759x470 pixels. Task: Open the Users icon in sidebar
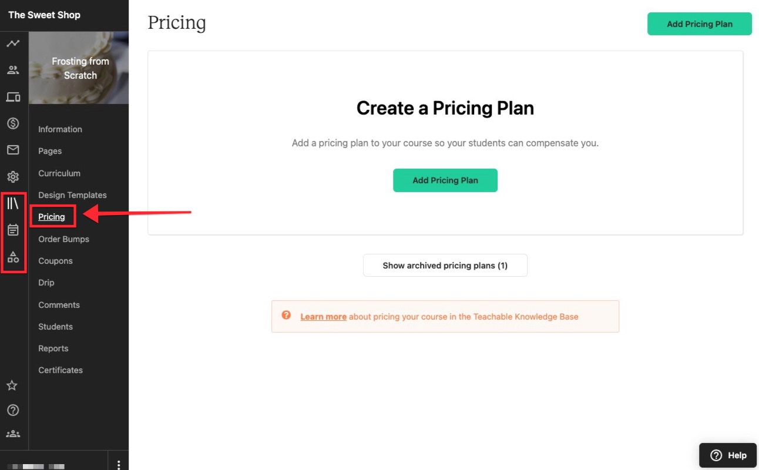[x=13, y=70]
